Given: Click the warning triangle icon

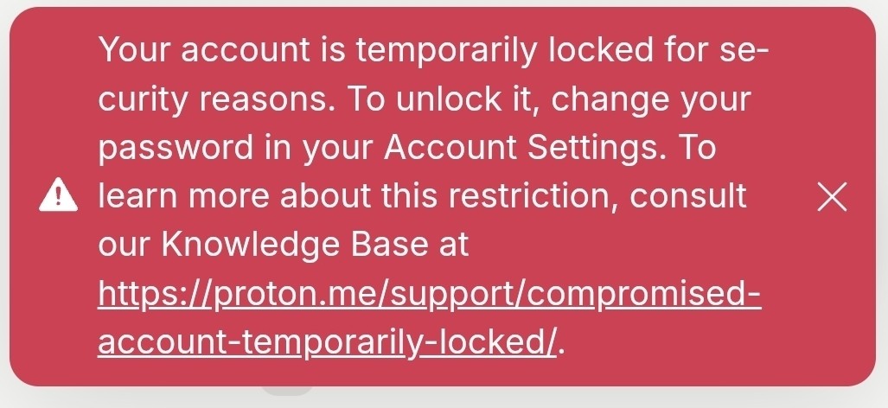Looking at the screenshot, I should click(x=58, y=195).
